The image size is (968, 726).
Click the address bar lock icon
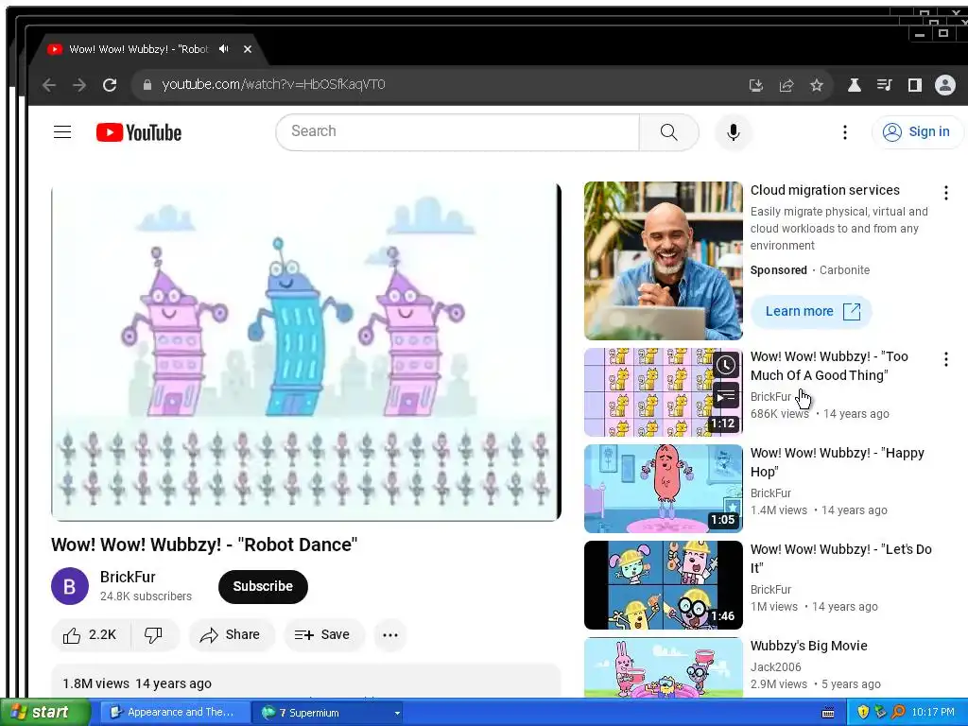coord(147,85)
